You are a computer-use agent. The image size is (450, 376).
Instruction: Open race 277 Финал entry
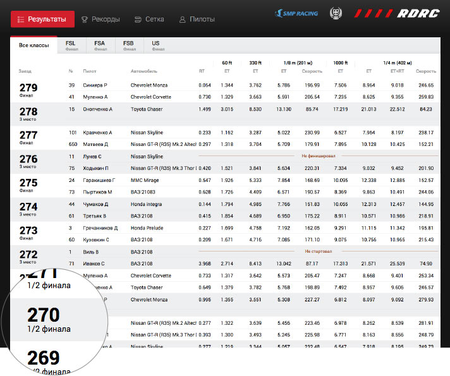pos(28,138)
